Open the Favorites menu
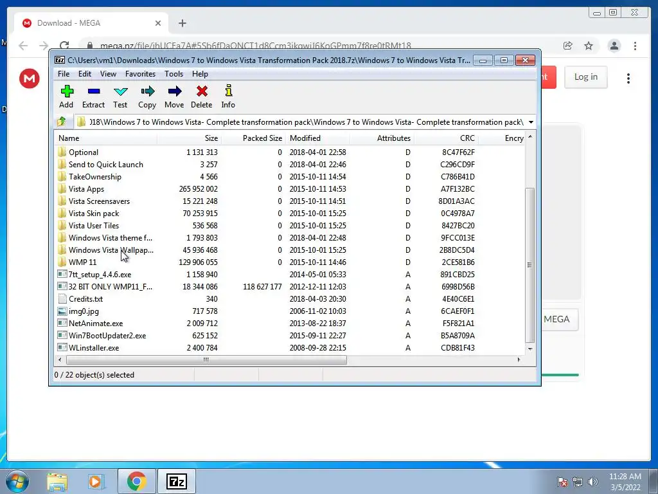Screen dimensions: 658x494 pos(140,74)
